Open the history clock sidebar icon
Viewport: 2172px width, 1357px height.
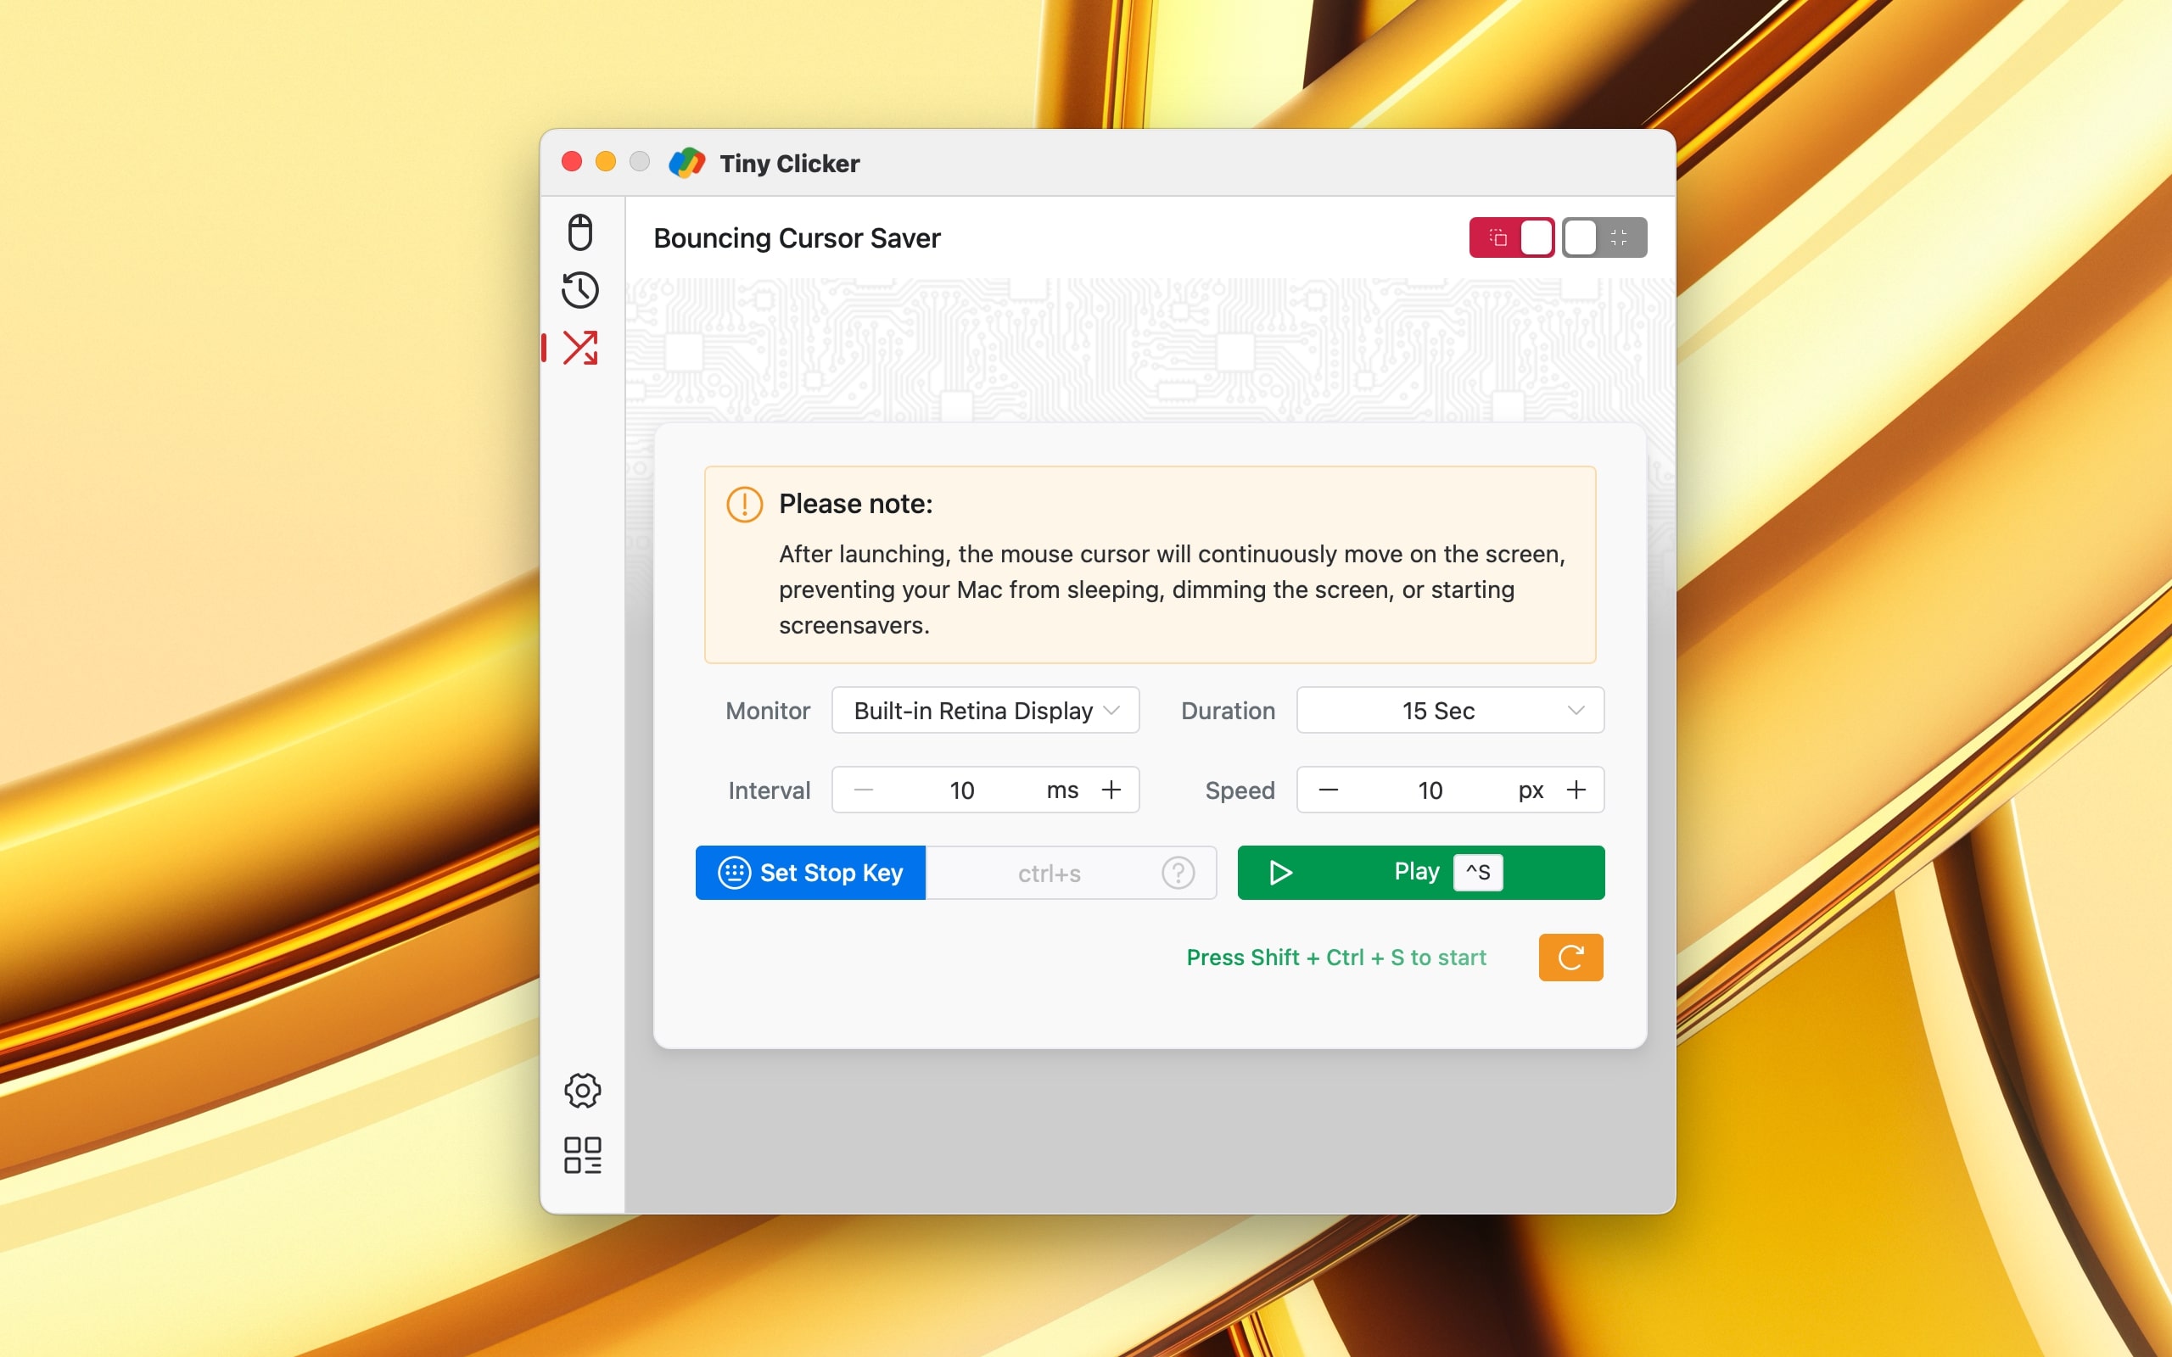579,290
